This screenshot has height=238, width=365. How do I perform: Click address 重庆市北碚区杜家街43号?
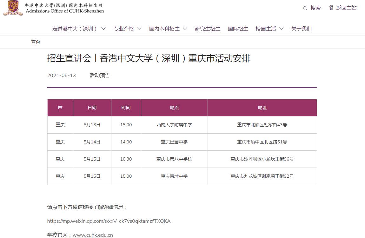pyautogui.click(x=262, y=125)
